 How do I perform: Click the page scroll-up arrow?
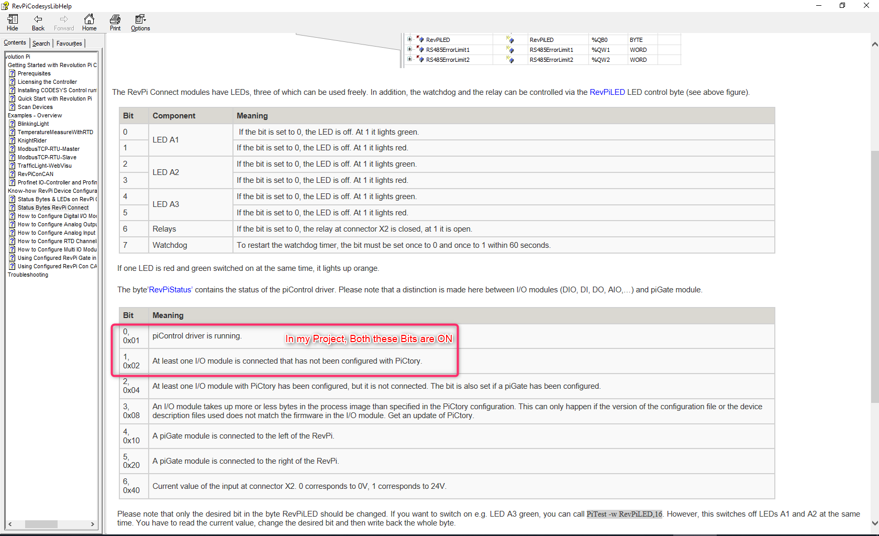pyautogui.click(x=874, y=45)
